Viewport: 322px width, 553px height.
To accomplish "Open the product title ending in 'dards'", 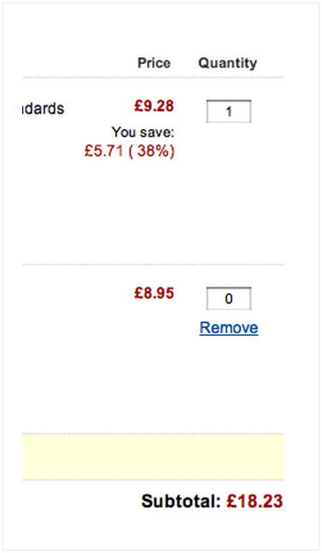I will coord(43,109).
